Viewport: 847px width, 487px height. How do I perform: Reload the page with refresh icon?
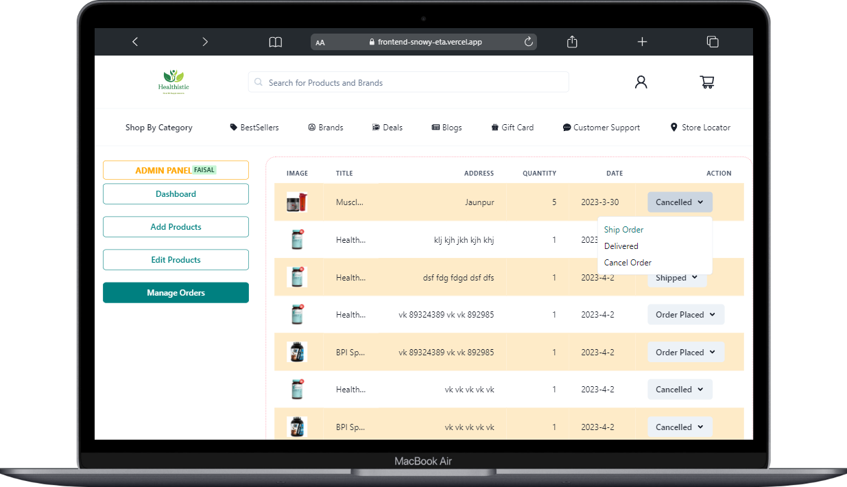click(x=528, y=42)
